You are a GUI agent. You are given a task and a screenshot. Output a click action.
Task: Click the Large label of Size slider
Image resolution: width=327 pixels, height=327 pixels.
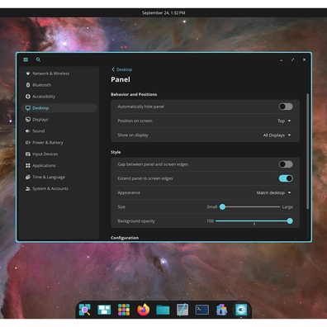click(287, 206)
